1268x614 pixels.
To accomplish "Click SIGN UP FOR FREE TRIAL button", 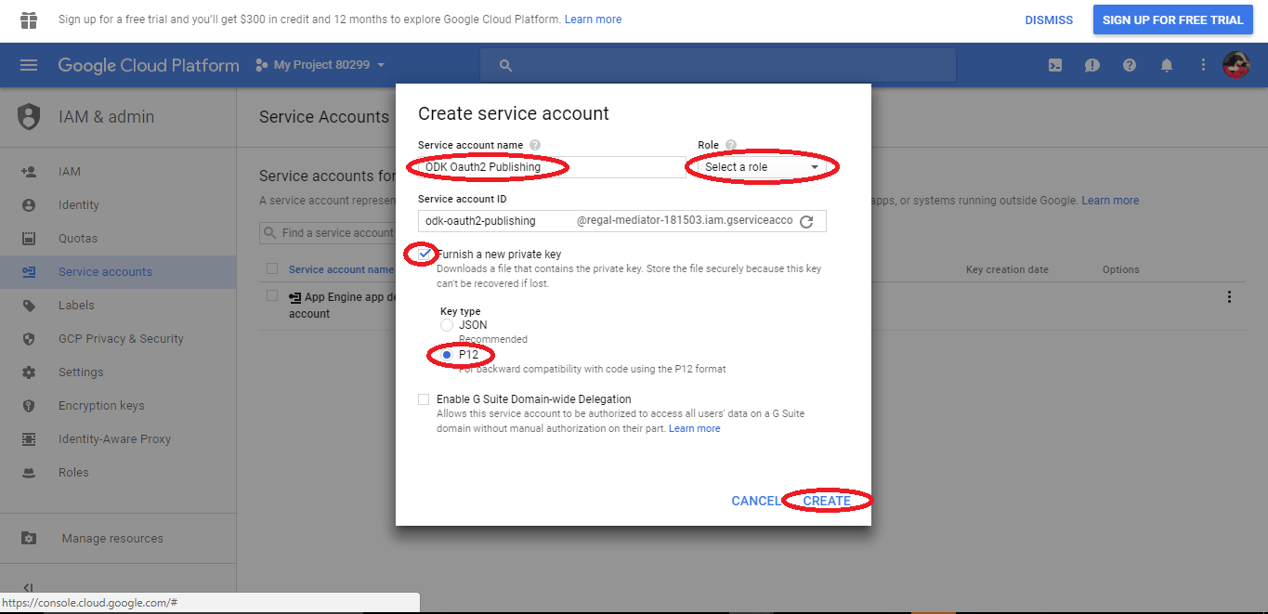I will (1172, 20).
